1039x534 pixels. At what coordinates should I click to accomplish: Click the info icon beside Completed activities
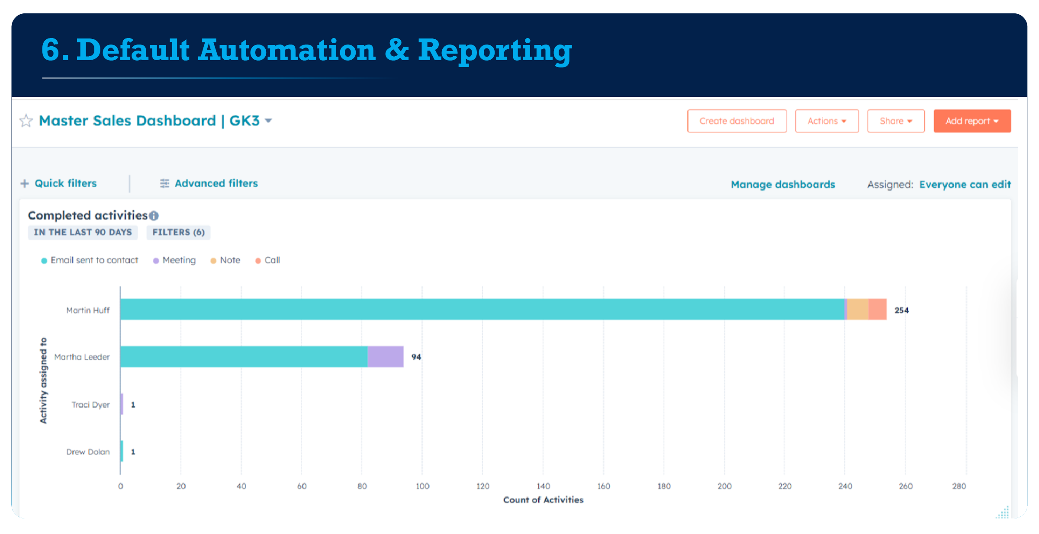(154, 215)
